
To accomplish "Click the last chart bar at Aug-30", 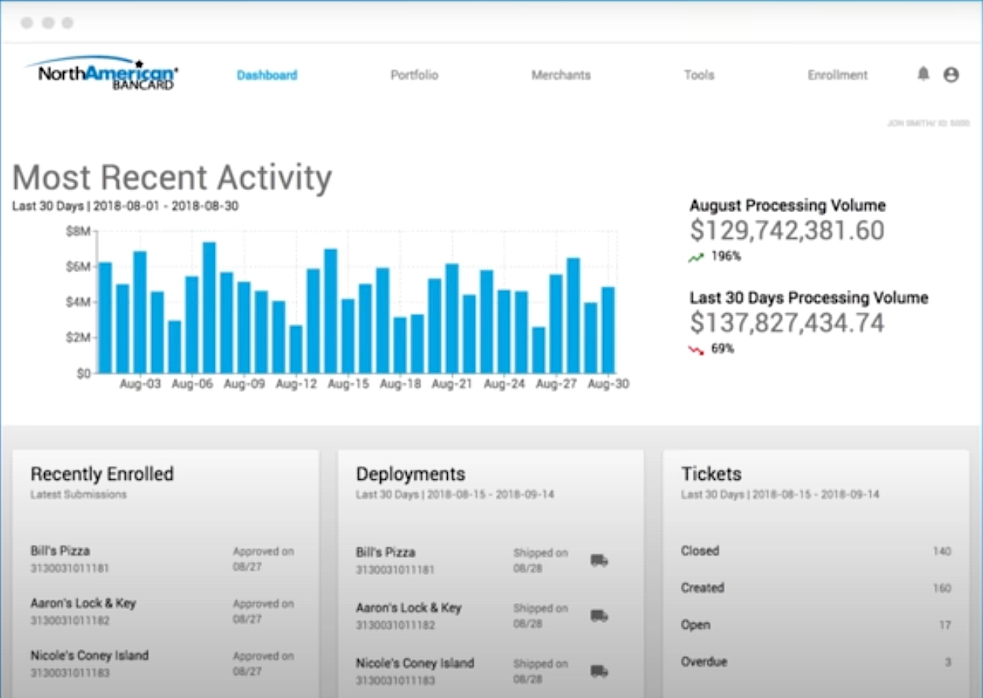I will [608, 330].
